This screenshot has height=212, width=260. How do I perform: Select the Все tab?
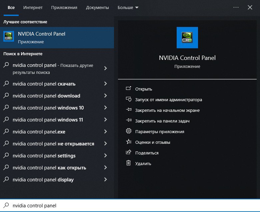11,8
